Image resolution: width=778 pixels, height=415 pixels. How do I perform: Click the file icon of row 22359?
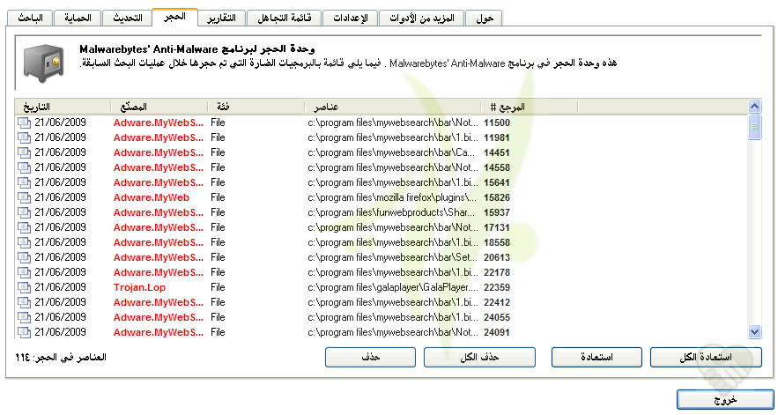click(24, 287)
